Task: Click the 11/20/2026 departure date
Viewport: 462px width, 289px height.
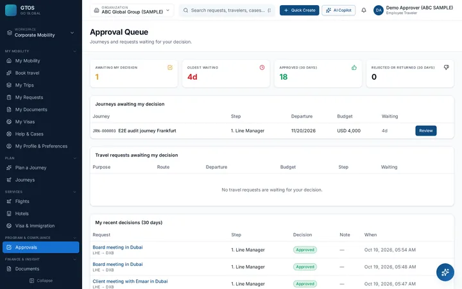Action: pos(304,130)
